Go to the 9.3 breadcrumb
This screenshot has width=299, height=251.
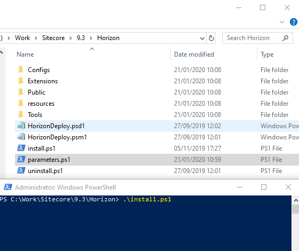pyautogui.click(x=81, y=38)
